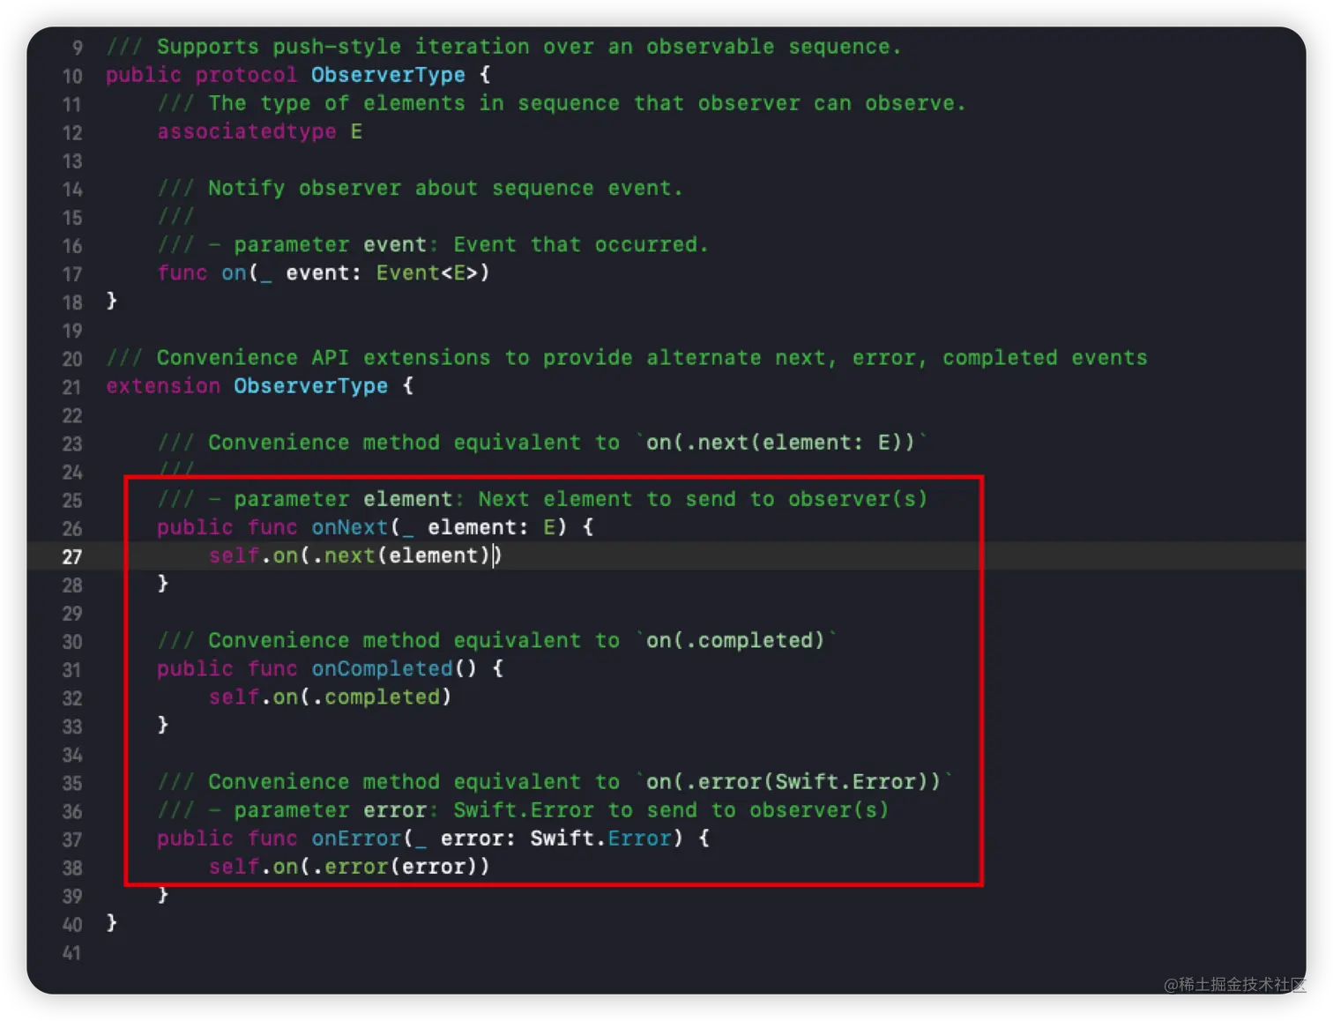Screen dimensions: 1333x1021
Task: Click 'on(.completed)' comment on line 30
Action: (735, 640)
